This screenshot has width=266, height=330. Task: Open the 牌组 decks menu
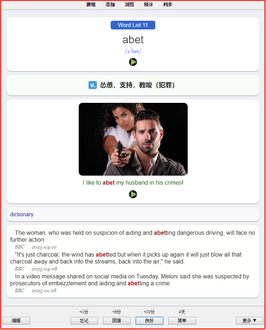pyautogui.click(x=91, y=4)
